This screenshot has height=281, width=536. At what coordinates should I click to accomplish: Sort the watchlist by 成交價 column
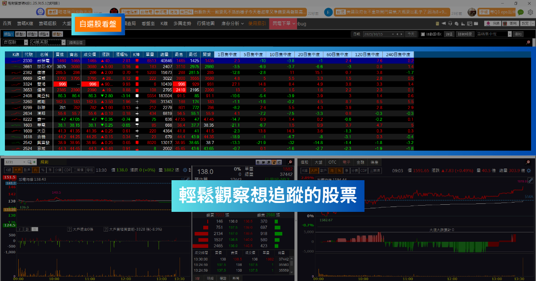click(91, 54)
